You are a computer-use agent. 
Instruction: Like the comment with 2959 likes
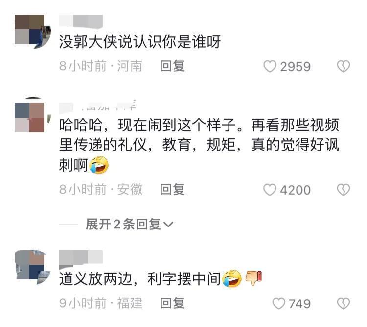[x=270, y=66]
